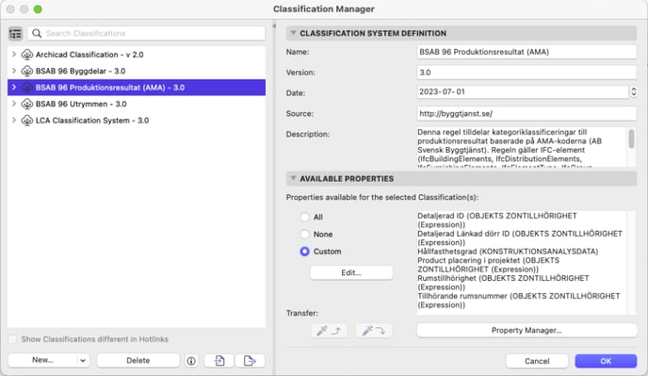The width and height of the screenshot is (648, 376).
Task: Open the New button dropdown arrow
Action: point(83,360)
